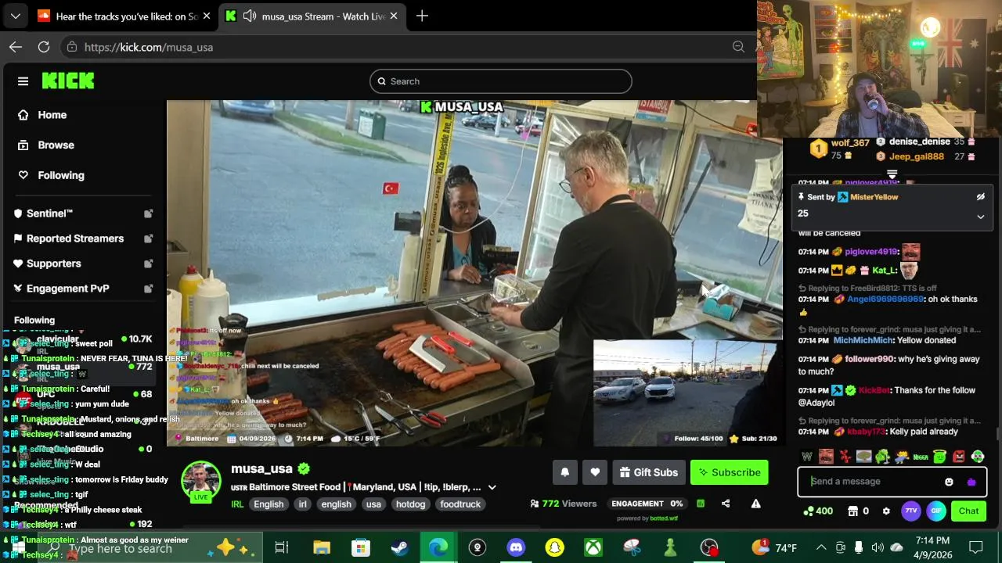Open the emoji picker in chat
The image size is (1002, 563).
coord(949,482)
